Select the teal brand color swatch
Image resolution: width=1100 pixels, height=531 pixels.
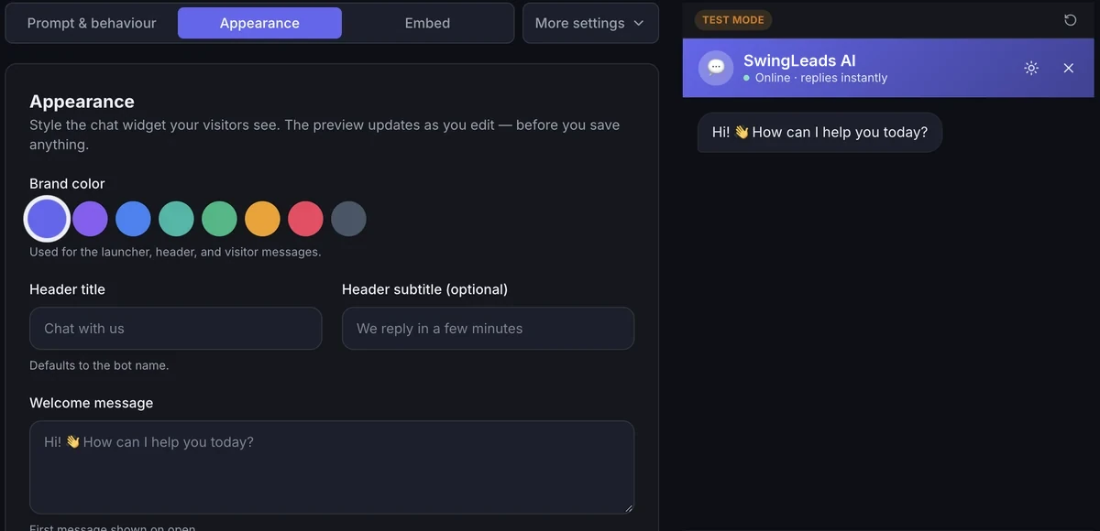click(x=176, y=219)
